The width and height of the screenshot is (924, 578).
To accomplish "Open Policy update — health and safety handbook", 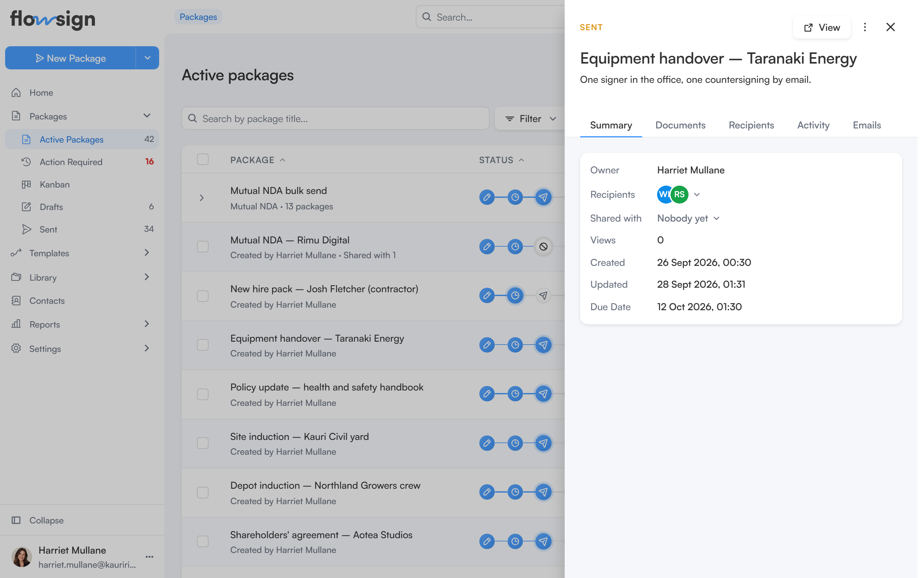I will (327, 387).
